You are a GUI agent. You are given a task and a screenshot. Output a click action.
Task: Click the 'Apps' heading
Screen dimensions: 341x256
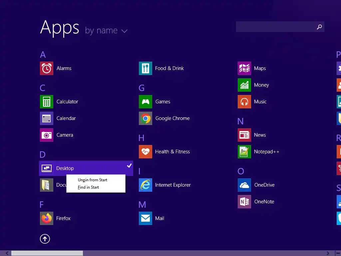[60, 28]
